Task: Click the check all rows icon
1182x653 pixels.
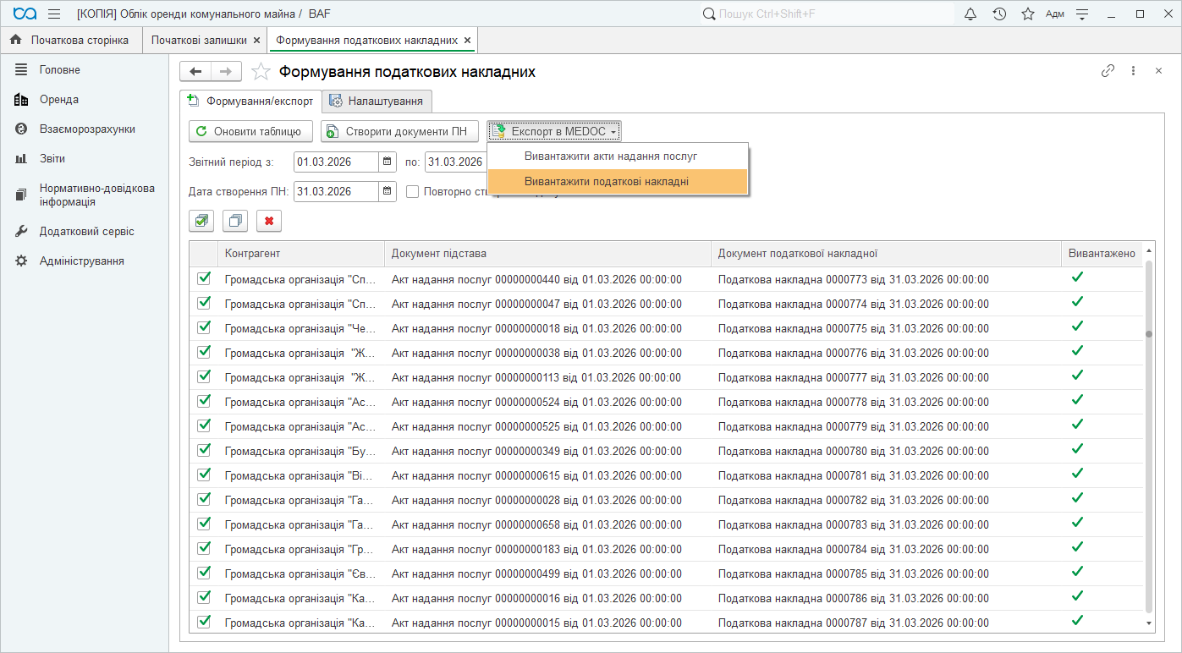Action: pyautogui.click(x=201, y=221)
